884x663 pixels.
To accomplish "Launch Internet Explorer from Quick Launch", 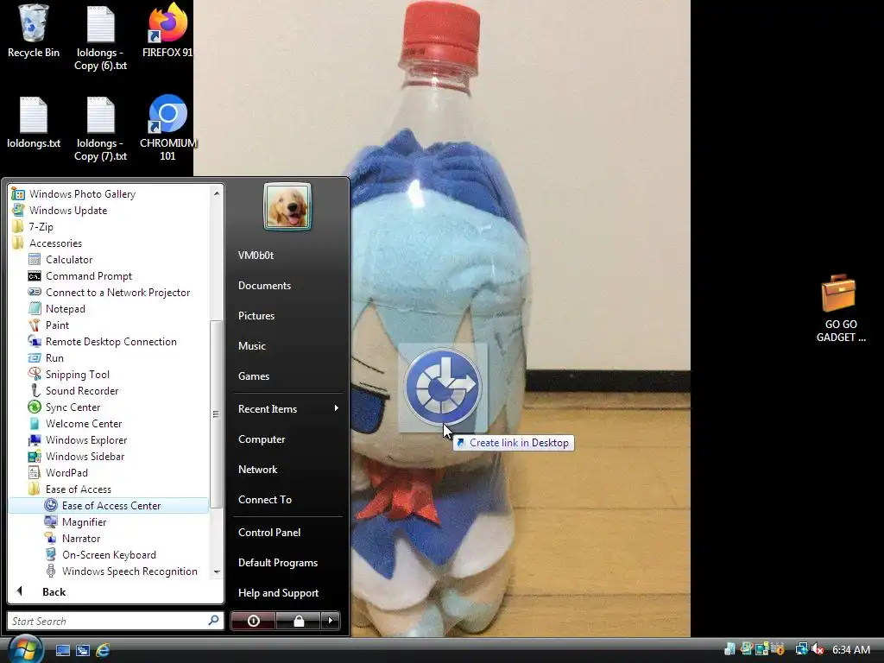I will [103, 650].
